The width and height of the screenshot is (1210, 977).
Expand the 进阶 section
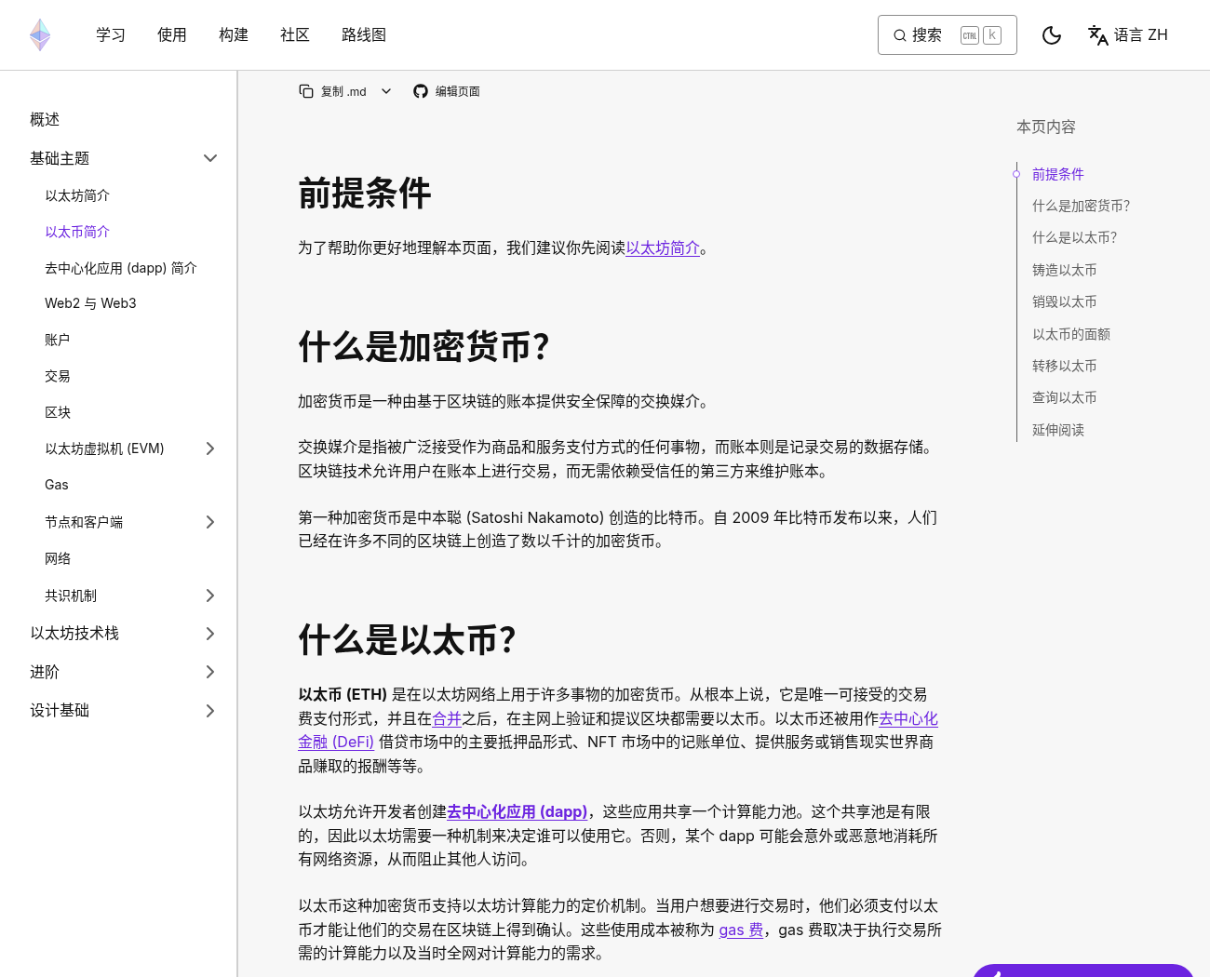210,672
